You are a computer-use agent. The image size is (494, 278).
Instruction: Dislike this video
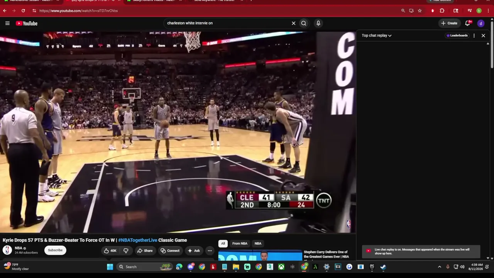(126, 251)
